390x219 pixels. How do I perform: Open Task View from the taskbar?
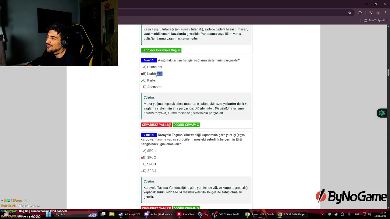(103, 214)
